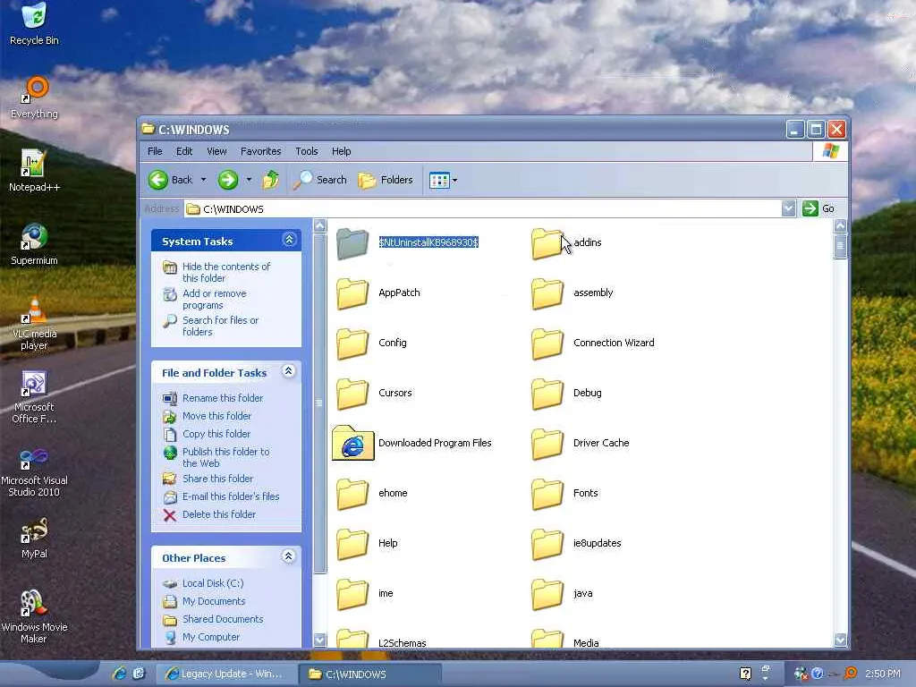Click Move this folder link

(216, 416)
